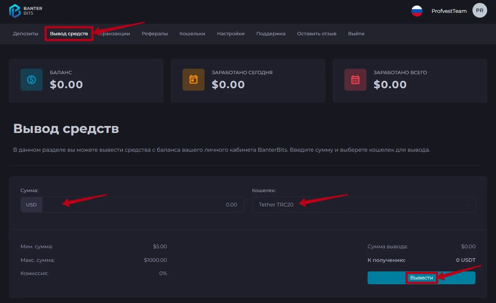Viewport: 496px width, 303px height.
Task: Click the PR user avatar
Action: [x=479, y=11]
